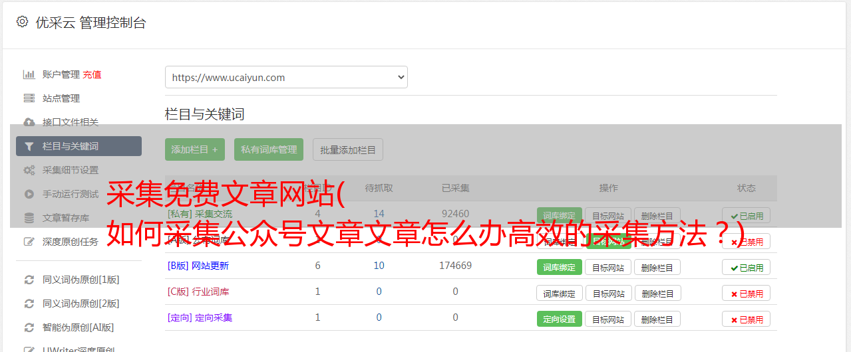Click the 栏目与关键词 page heading

click(205, 114)
